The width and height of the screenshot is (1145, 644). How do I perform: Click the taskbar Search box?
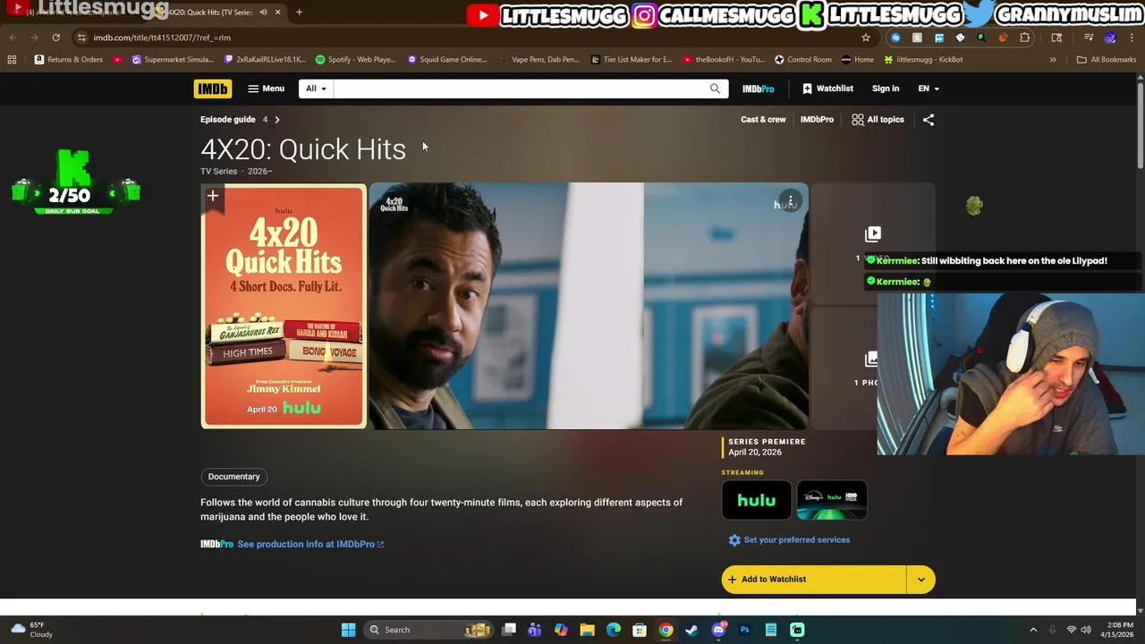coord(427,630)
